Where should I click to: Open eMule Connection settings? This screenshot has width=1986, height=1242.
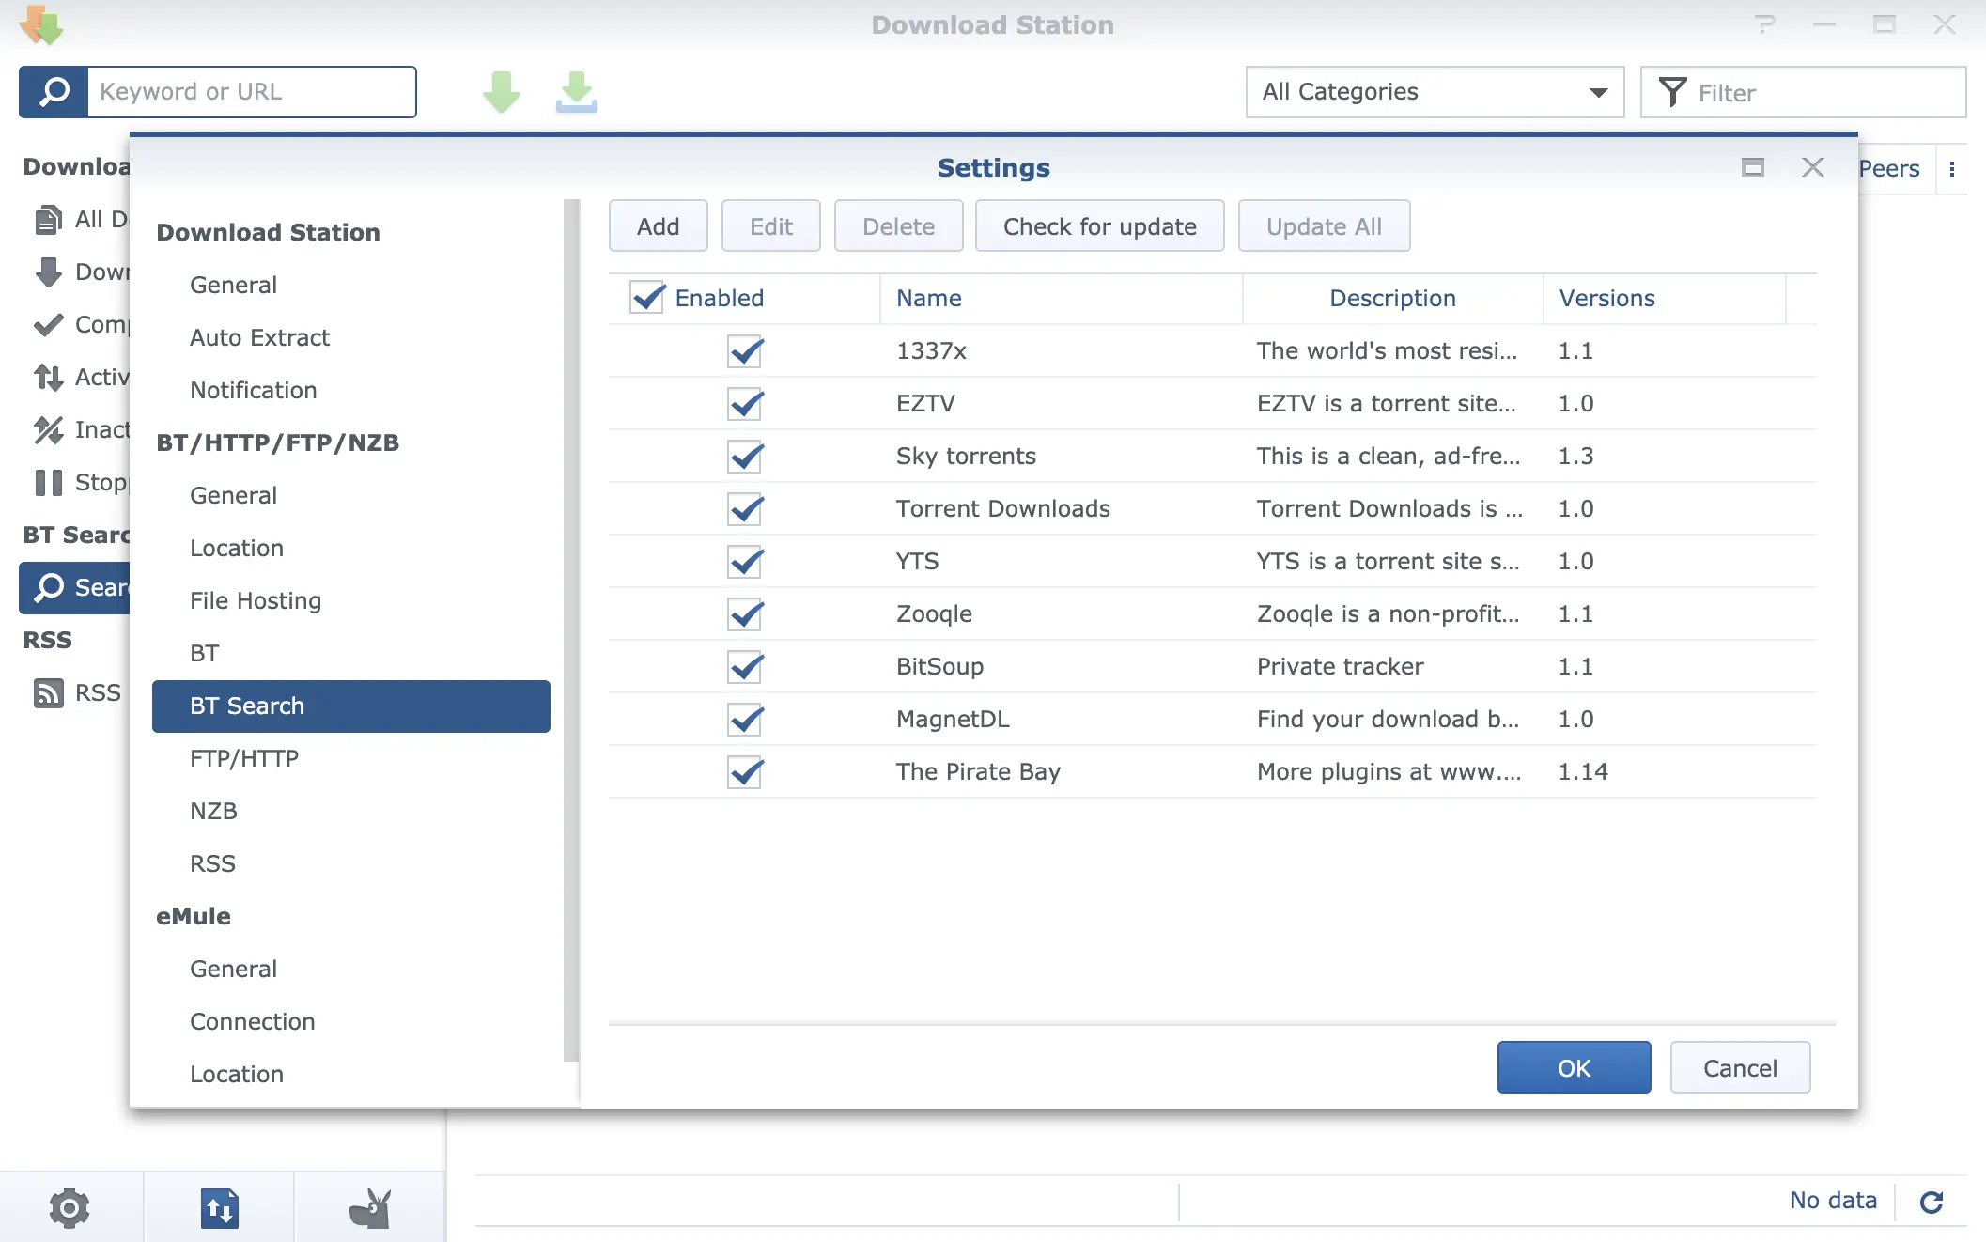pyautogui.click(x=252, y=1022)
